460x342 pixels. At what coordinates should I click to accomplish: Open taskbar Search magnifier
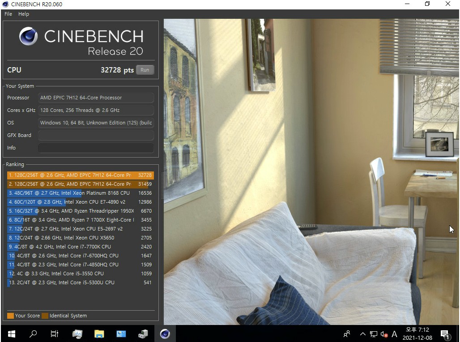coord(33,334)
